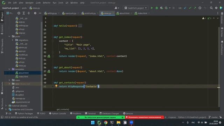Open the user account dropdown in toolbar
The height and width of the screenshot is (126, 224).
click(117, 8)
